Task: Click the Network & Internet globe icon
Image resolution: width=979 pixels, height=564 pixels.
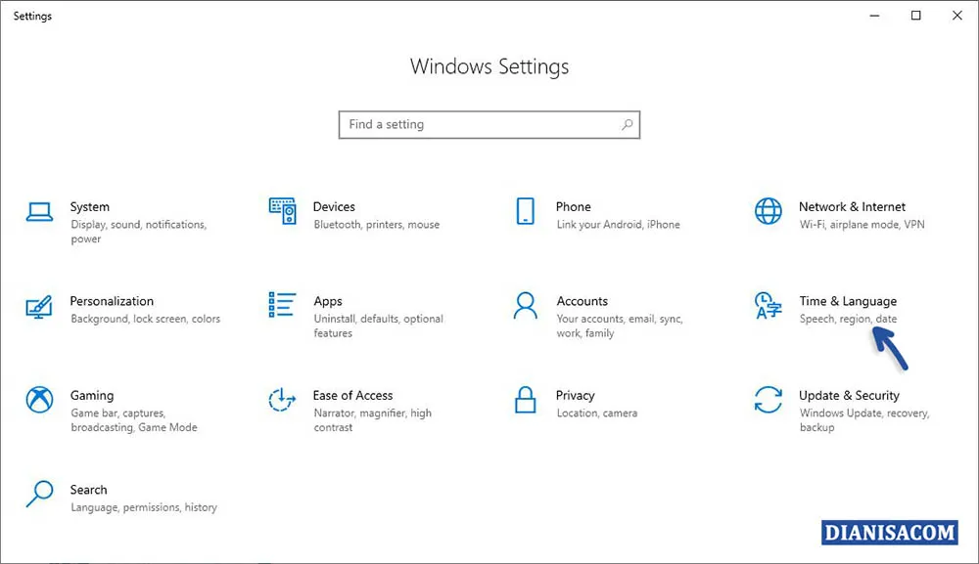Action: pyautogui.click(x=769, y=212)
